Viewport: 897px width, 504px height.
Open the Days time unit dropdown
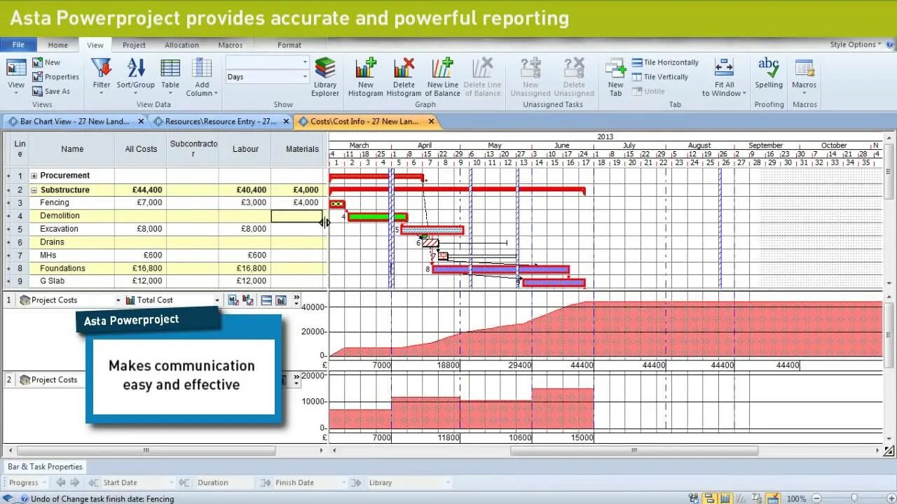coord(305,77)
